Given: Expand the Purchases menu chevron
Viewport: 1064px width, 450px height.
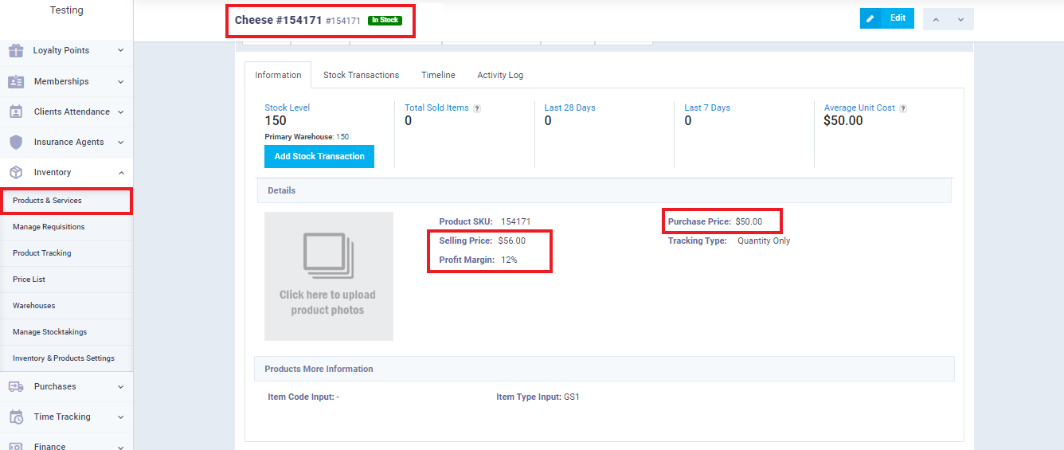Looking at the screenshot, I should (x=120, y=386).
